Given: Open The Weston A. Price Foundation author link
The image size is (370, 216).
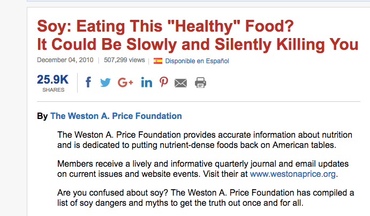Looking at the screenshot, I should pos(116,116).
